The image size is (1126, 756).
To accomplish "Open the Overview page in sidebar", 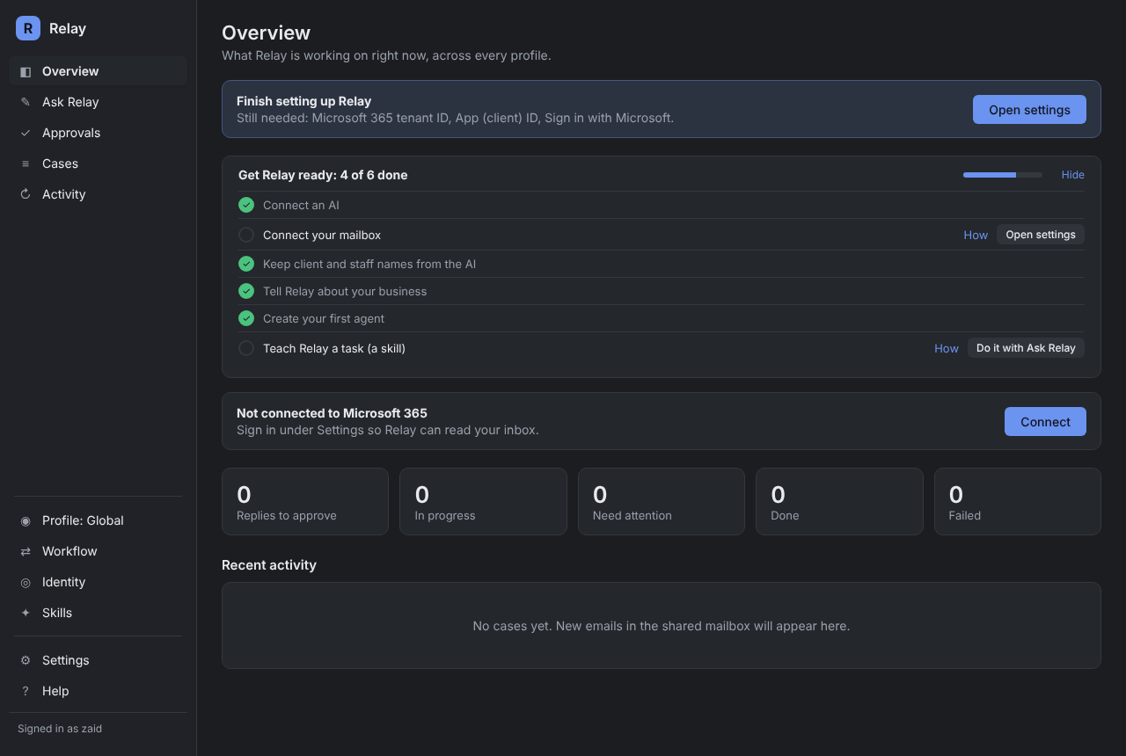I will pos(98,71).
